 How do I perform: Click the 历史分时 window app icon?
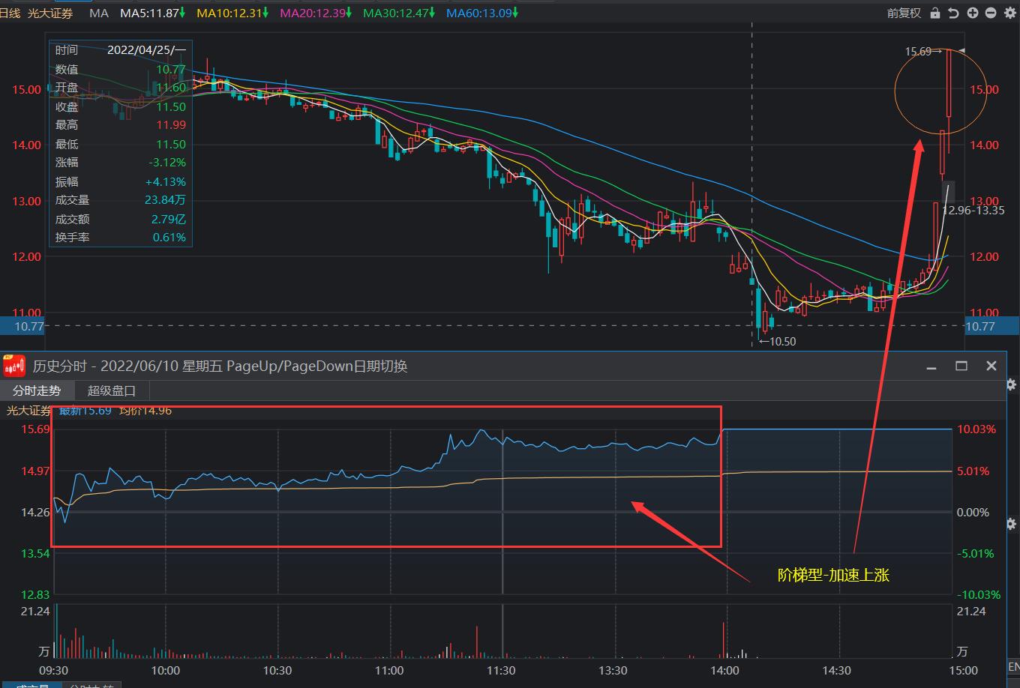click(14, 366)
